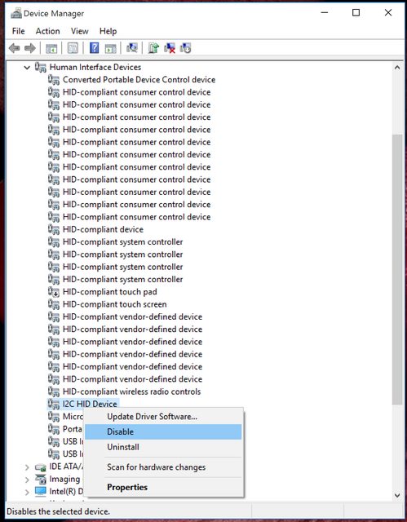Click the Scan for hardware changes toolbar icon
This screenshot has width=407, height=522.
click(x=132, y=48)
